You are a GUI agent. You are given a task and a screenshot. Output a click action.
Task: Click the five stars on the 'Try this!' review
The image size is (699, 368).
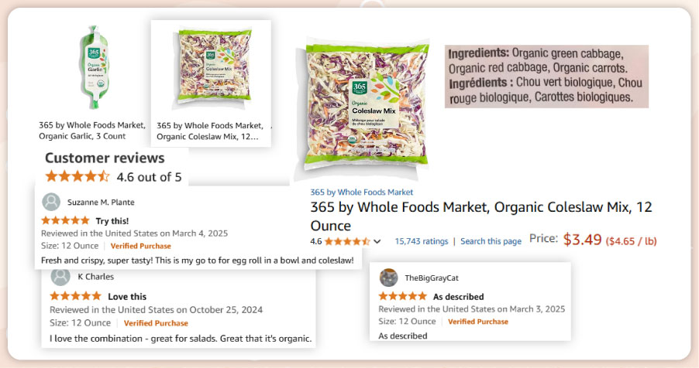[66, 220]
